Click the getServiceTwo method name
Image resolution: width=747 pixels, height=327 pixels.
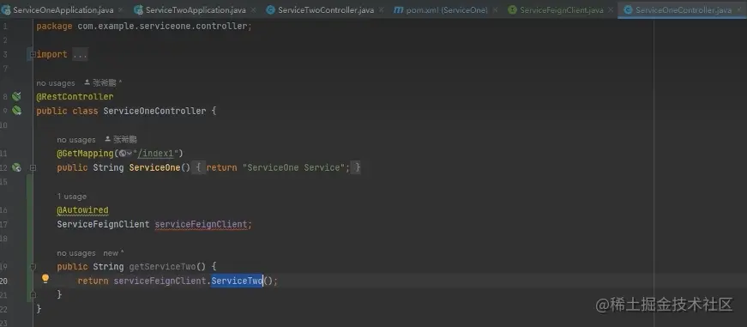click(162, 266)
